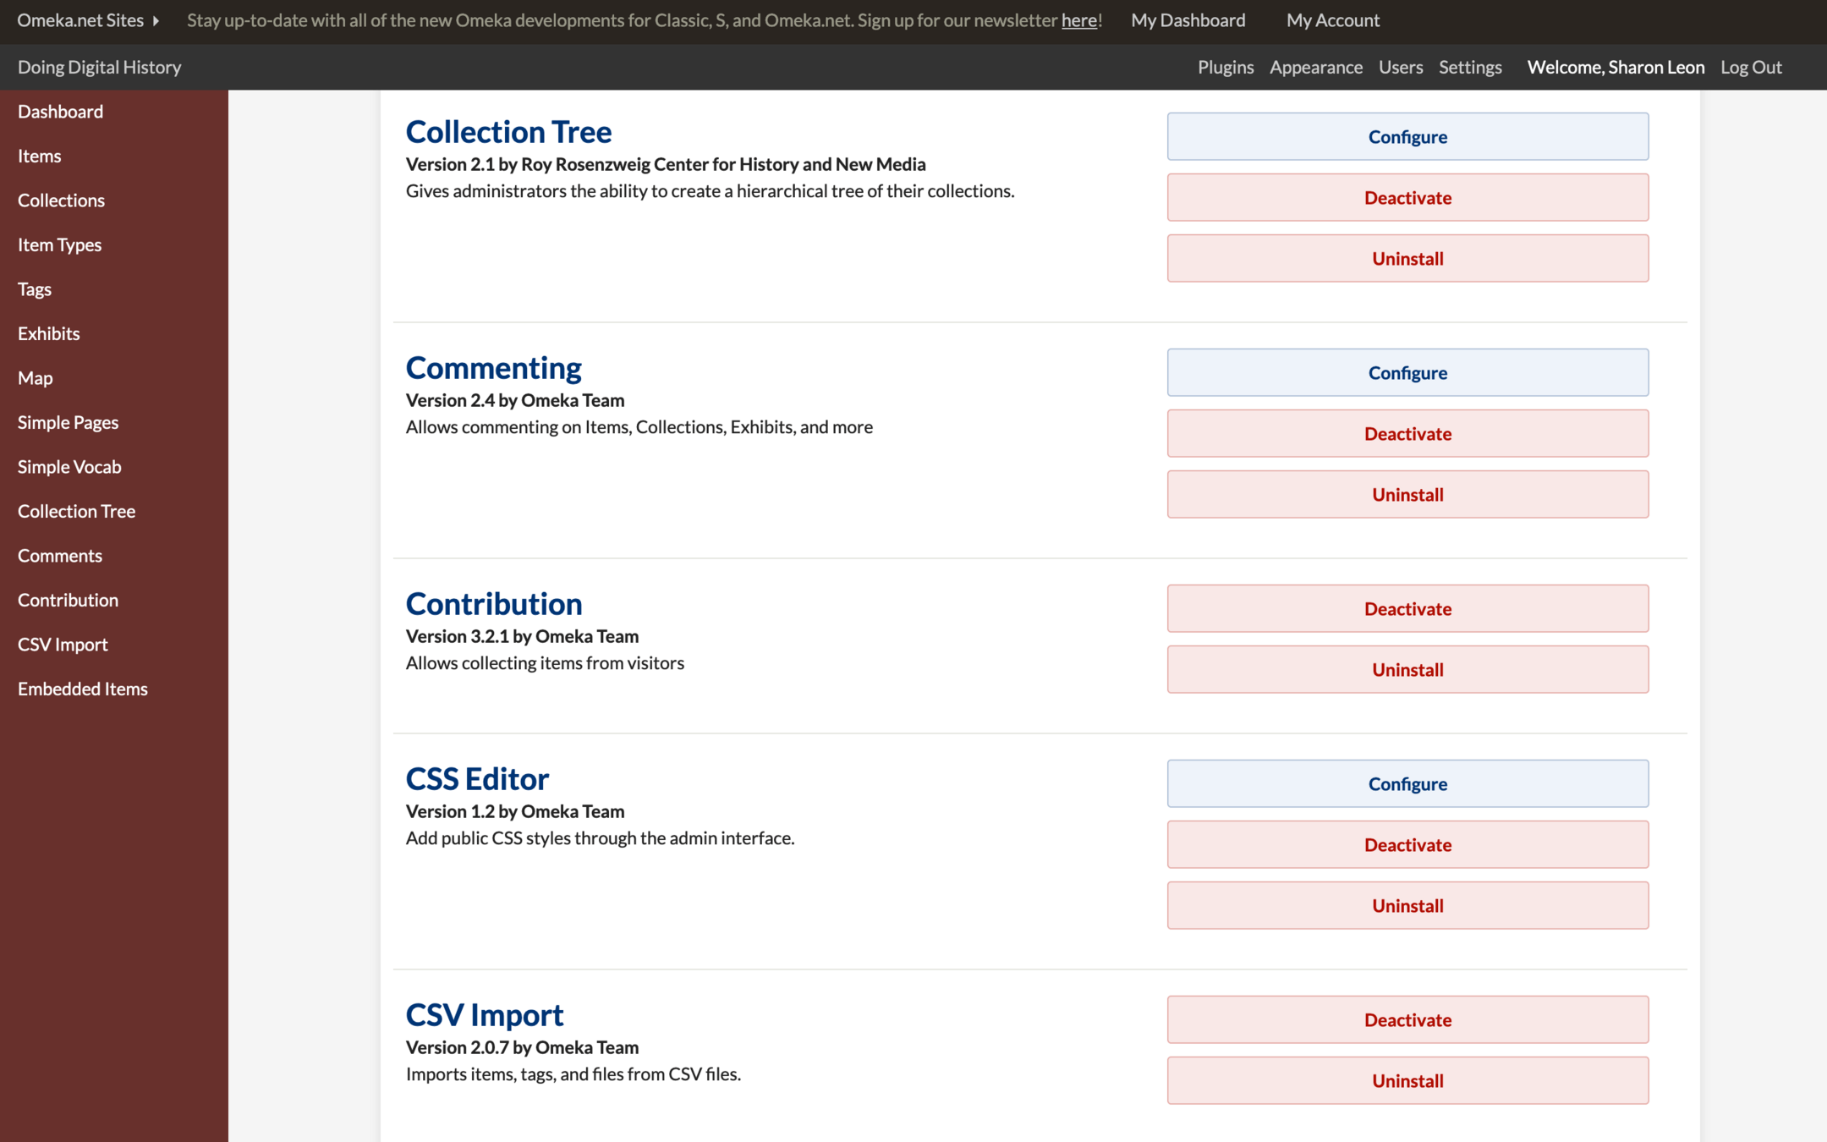Uninstall the Contribution plugin
Viewport: 1827px width, 1142px height.
pos(1407,669)
